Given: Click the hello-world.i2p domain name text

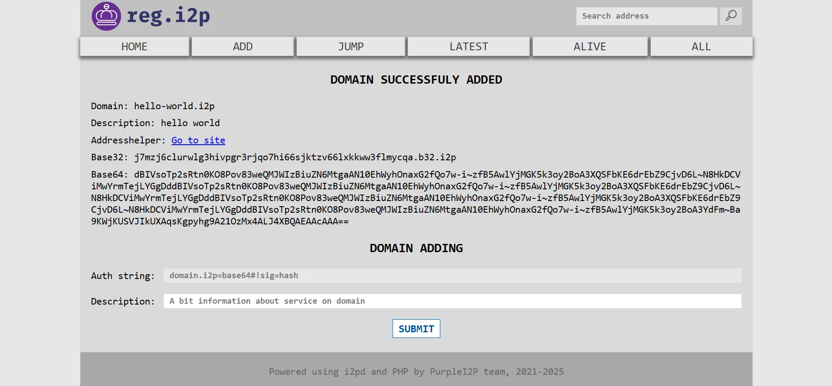Looking at the screenshot, I should (x=174, y=106).
